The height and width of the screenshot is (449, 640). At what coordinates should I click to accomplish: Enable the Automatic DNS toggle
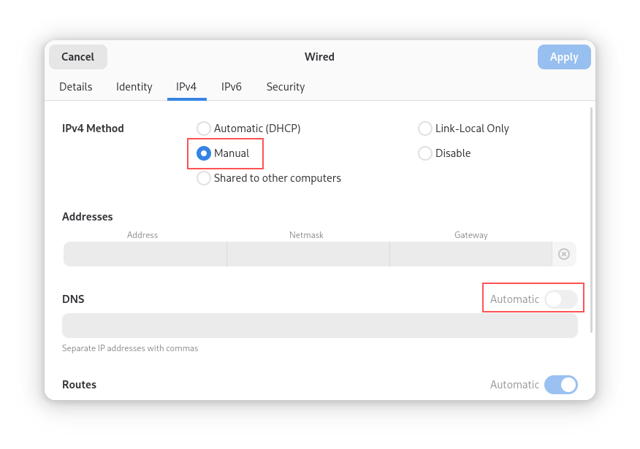click(x=561, y=299)
